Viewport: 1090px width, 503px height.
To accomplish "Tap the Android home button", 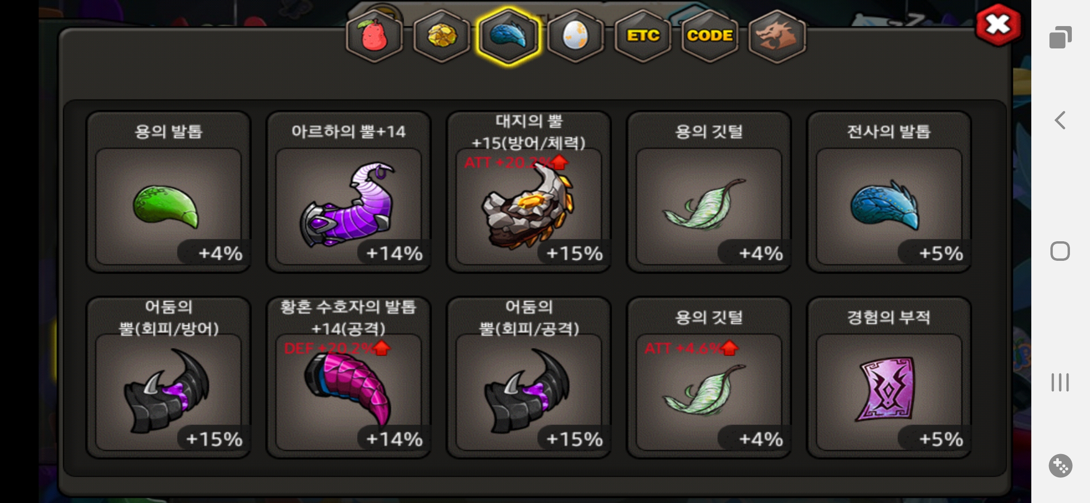I will click(1060, 251).
